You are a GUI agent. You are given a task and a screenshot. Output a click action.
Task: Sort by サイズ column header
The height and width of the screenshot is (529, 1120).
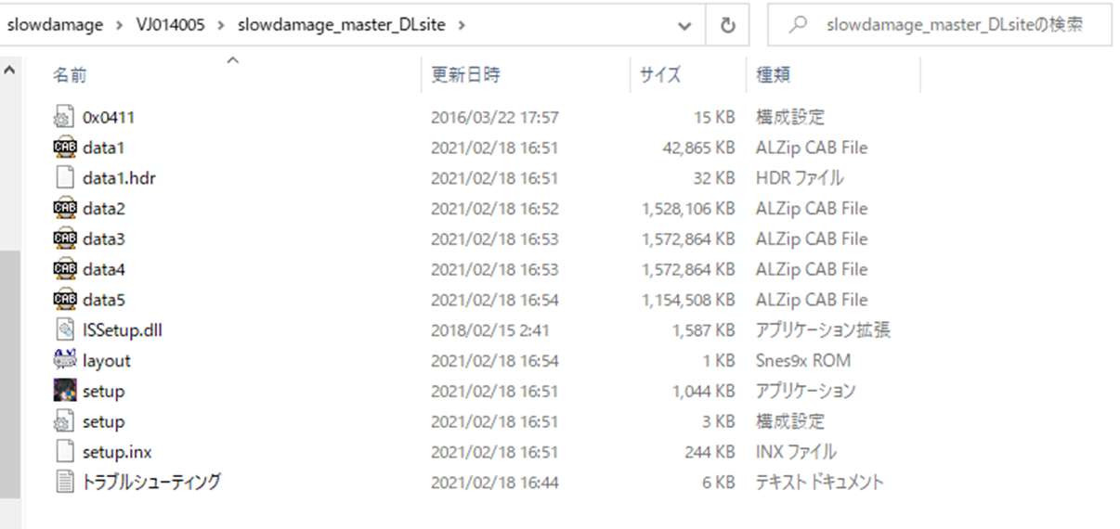point(660,75)
